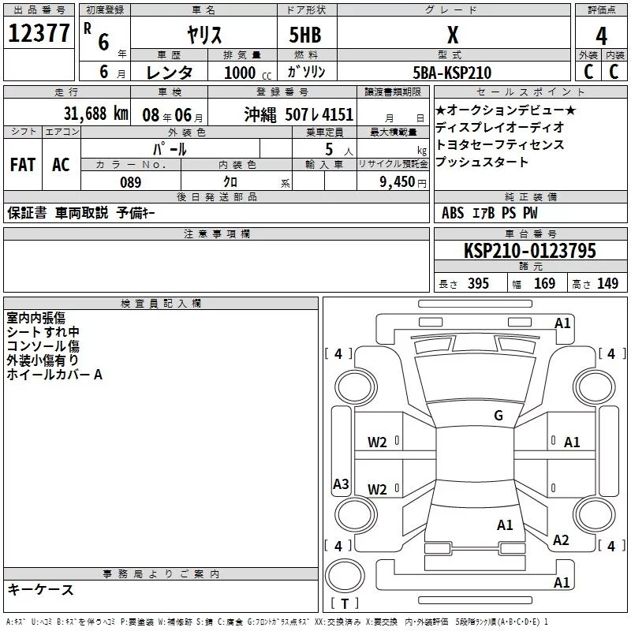
Task: Click the A1 mark beside the G windshield
Action: click(572, 442)
